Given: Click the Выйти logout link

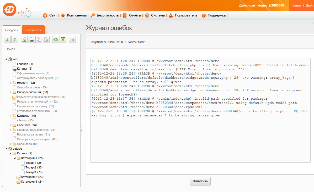Looking at the screenshot, I should [310, 5].
